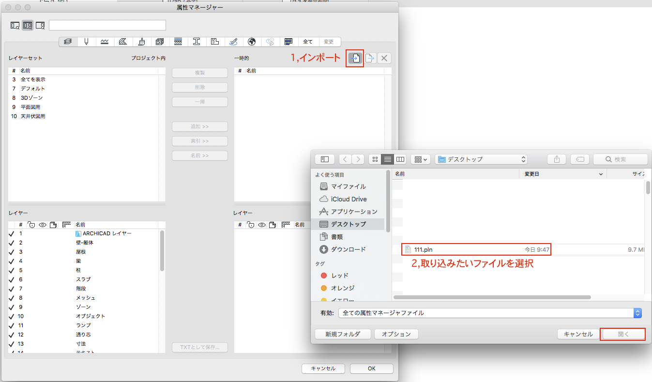Click the X delete icon beside Export
This screenshot has width=652, height=382.
click(384, 58)
